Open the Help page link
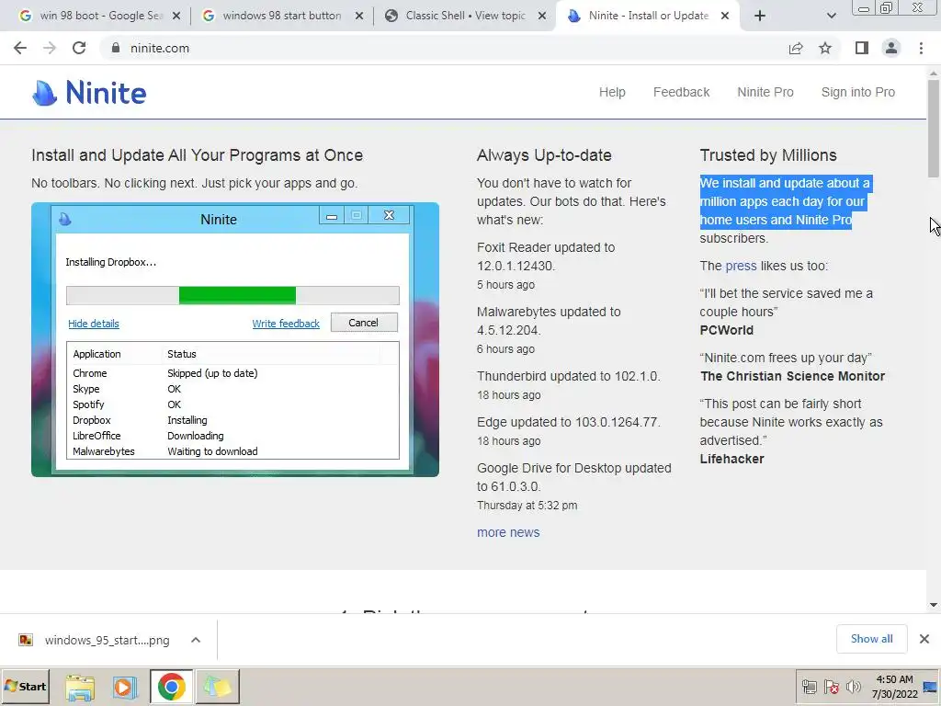This screenshot has width=941, height=706. click(x=612, y=92)
